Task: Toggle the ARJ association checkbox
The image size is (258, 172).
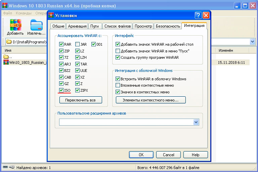Action: [x=61, y=64]
